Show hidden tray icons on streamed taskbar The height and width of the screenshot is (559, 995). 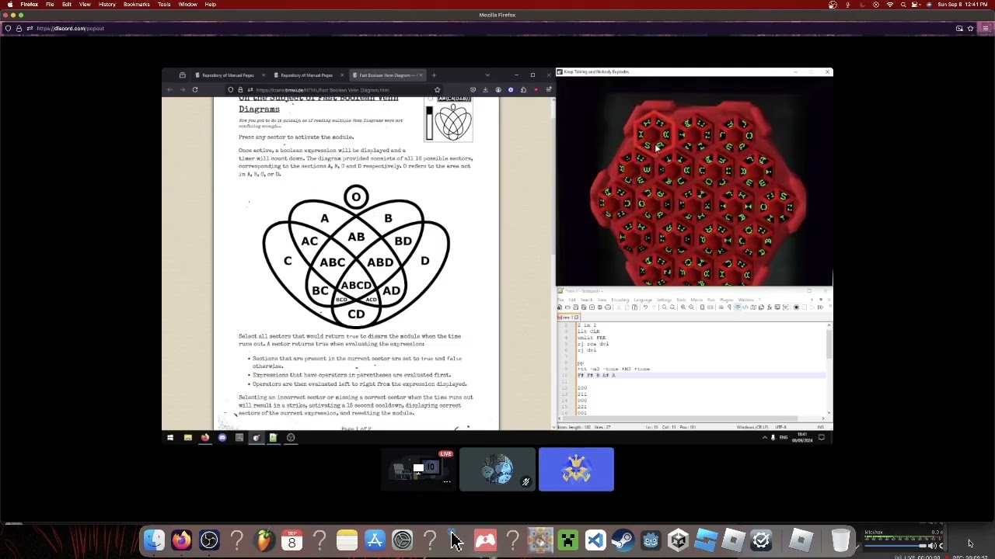764,438
